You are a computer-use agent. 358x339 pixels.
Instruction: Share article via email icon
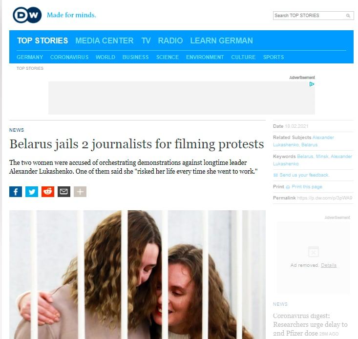(64, 192)
